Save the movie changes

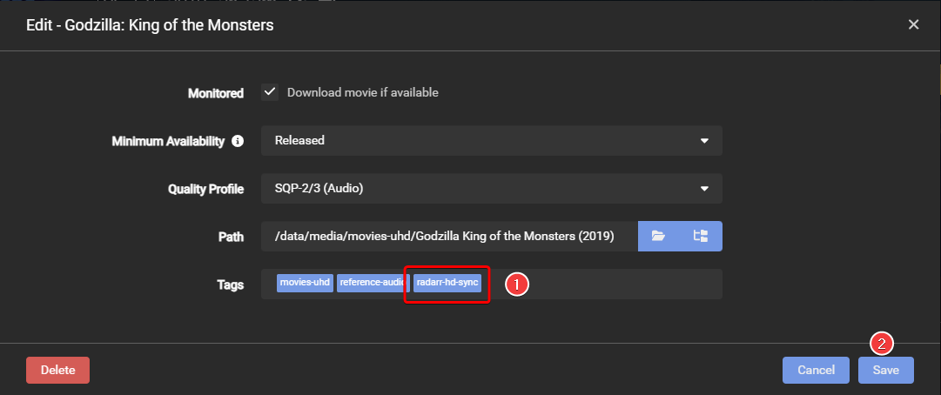[885, 370]
